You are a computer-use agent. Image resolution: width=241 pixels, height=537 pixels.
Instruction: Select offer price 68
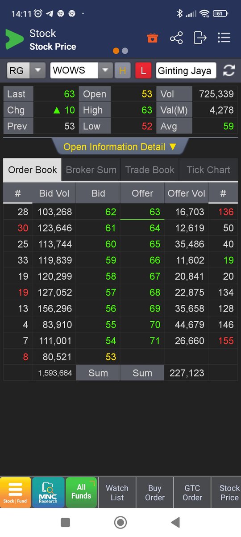tap(155, 292)
